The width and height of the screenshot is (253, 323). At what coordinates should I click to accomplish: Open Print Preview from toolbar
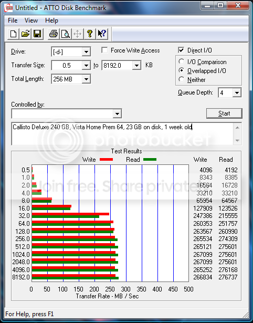click(x=66, y=34)
